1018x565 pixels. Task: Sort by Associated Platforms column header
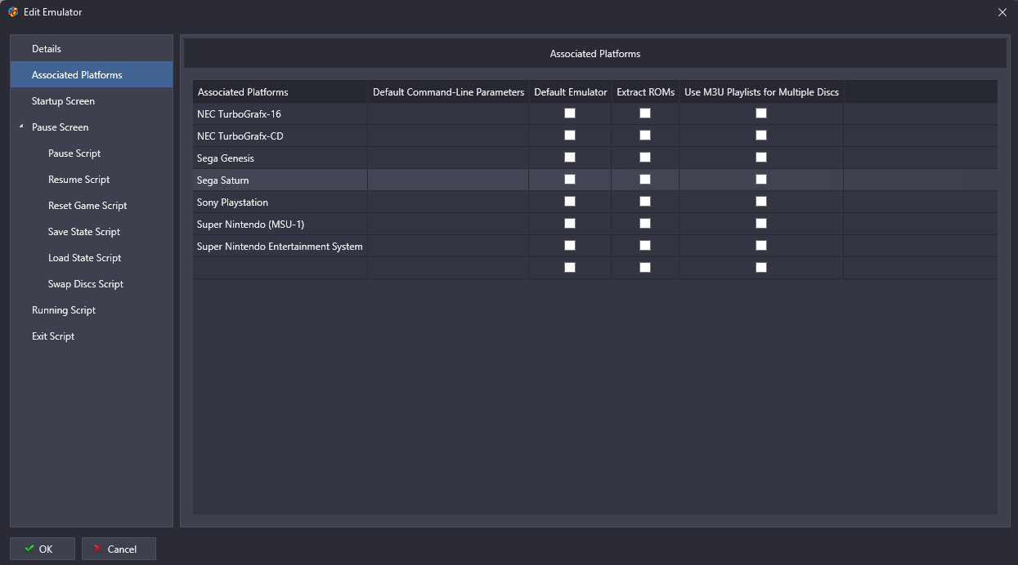pyautogui.click(x=280, y=91)
